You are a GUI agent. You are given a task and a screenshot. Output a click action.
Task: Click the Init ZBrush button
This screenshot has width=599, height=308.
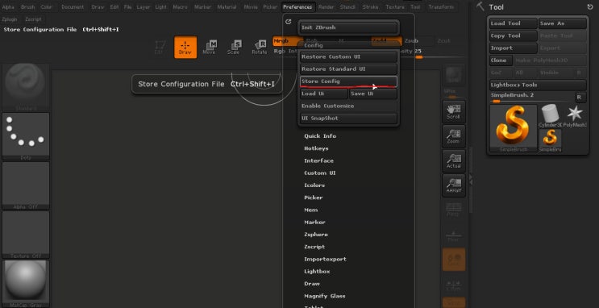point(348,27)
